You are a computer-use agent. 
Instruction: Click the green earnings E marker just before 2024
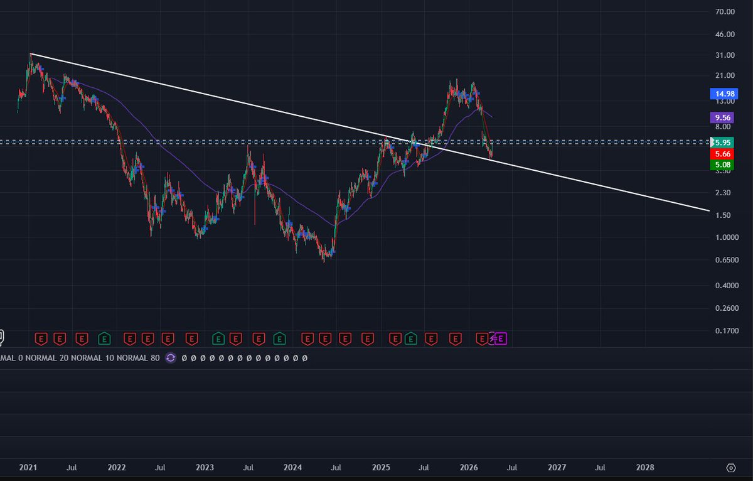pos(280,339)
